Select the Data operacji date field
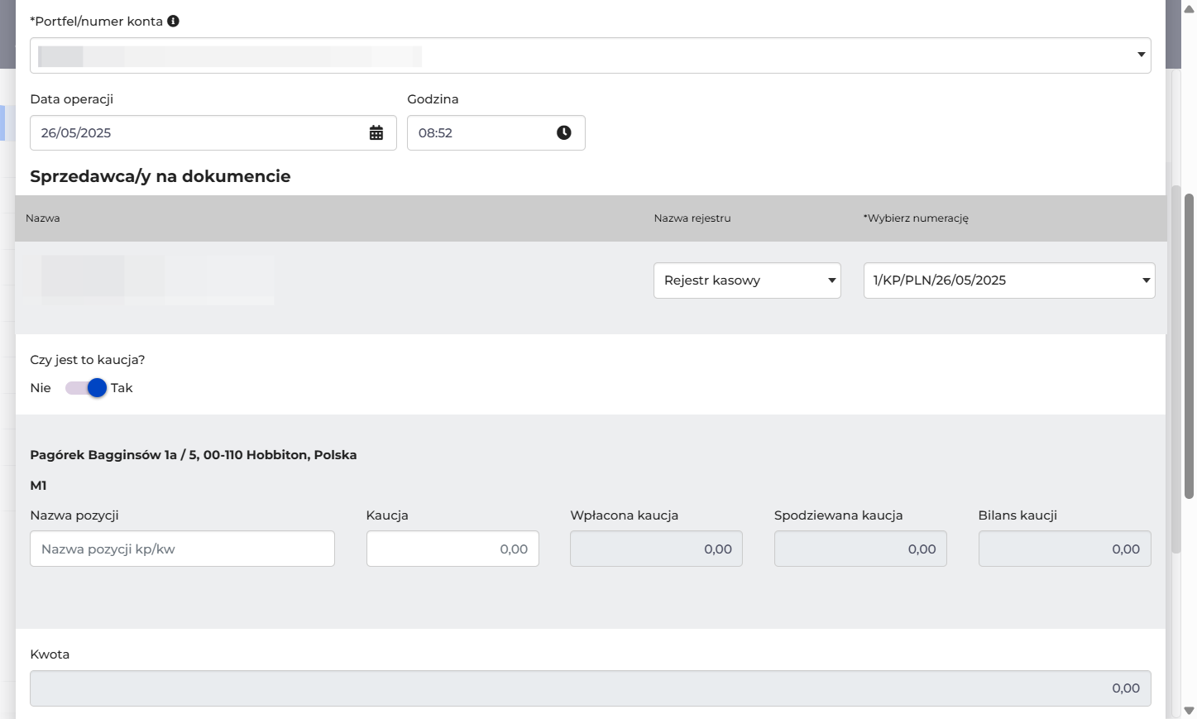This screenshot has height=719, width=1197. [x=213, y=133]
